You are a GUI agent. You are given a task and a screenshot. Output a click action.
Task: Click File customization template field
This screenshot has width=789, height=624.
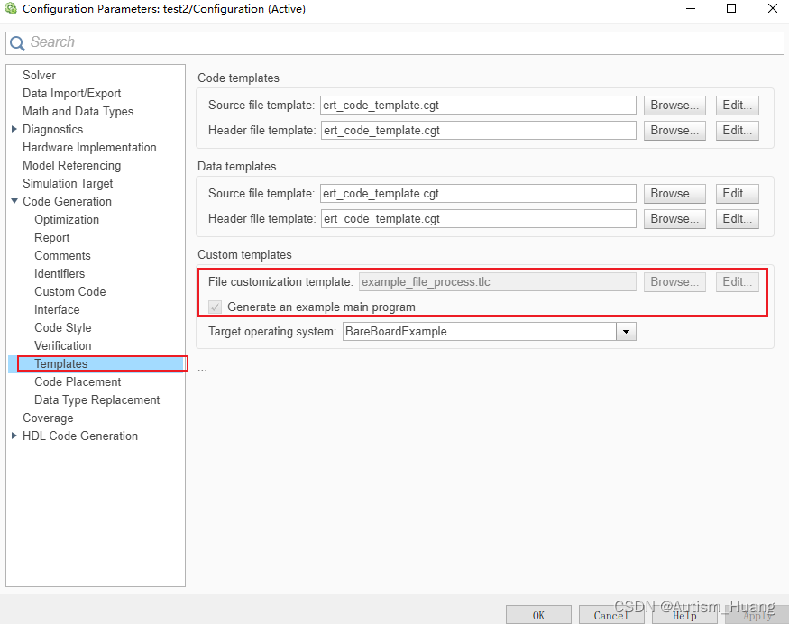pos(497,282)
